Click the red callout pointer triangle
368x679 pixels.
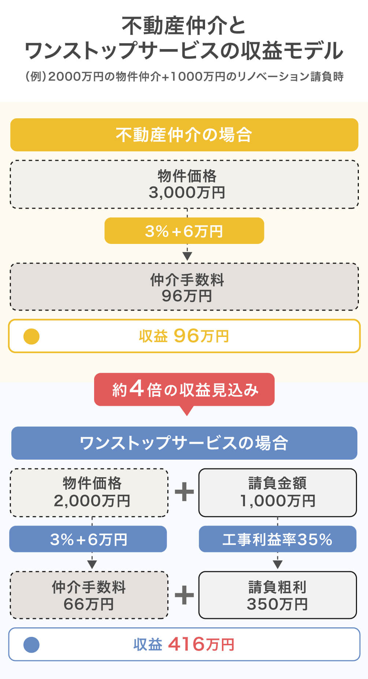[x=187, y=411]
